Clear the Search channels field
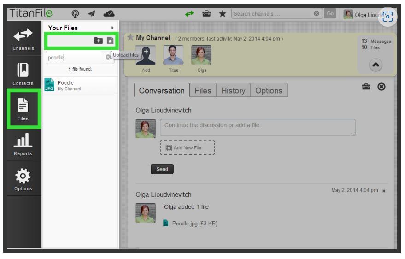Image resolution: width=405 pixels, height=259 pixels. click(316, 13)
